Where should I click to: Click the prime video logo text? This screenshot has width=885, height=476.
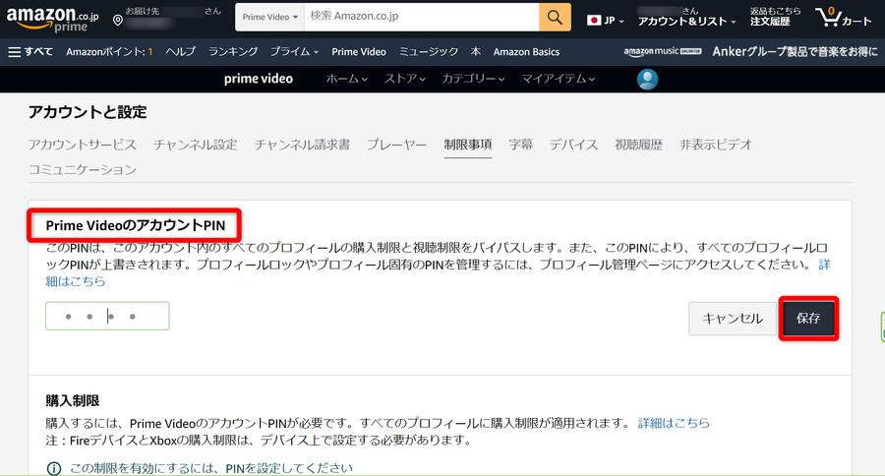pos(258,79)
